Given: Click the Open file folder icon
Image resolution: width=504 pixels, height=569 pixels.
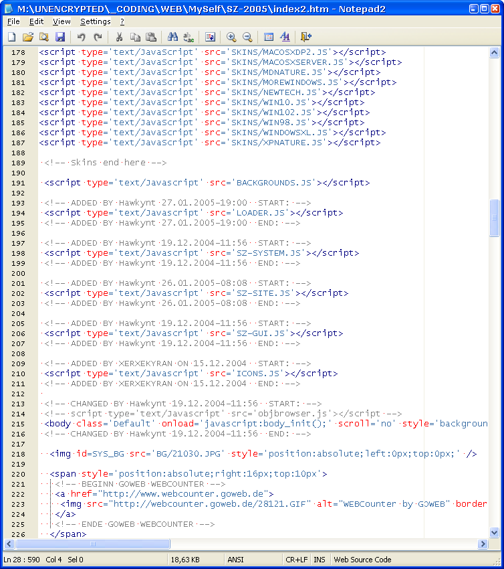Looking at the screenshot, I should pos(28,37).
